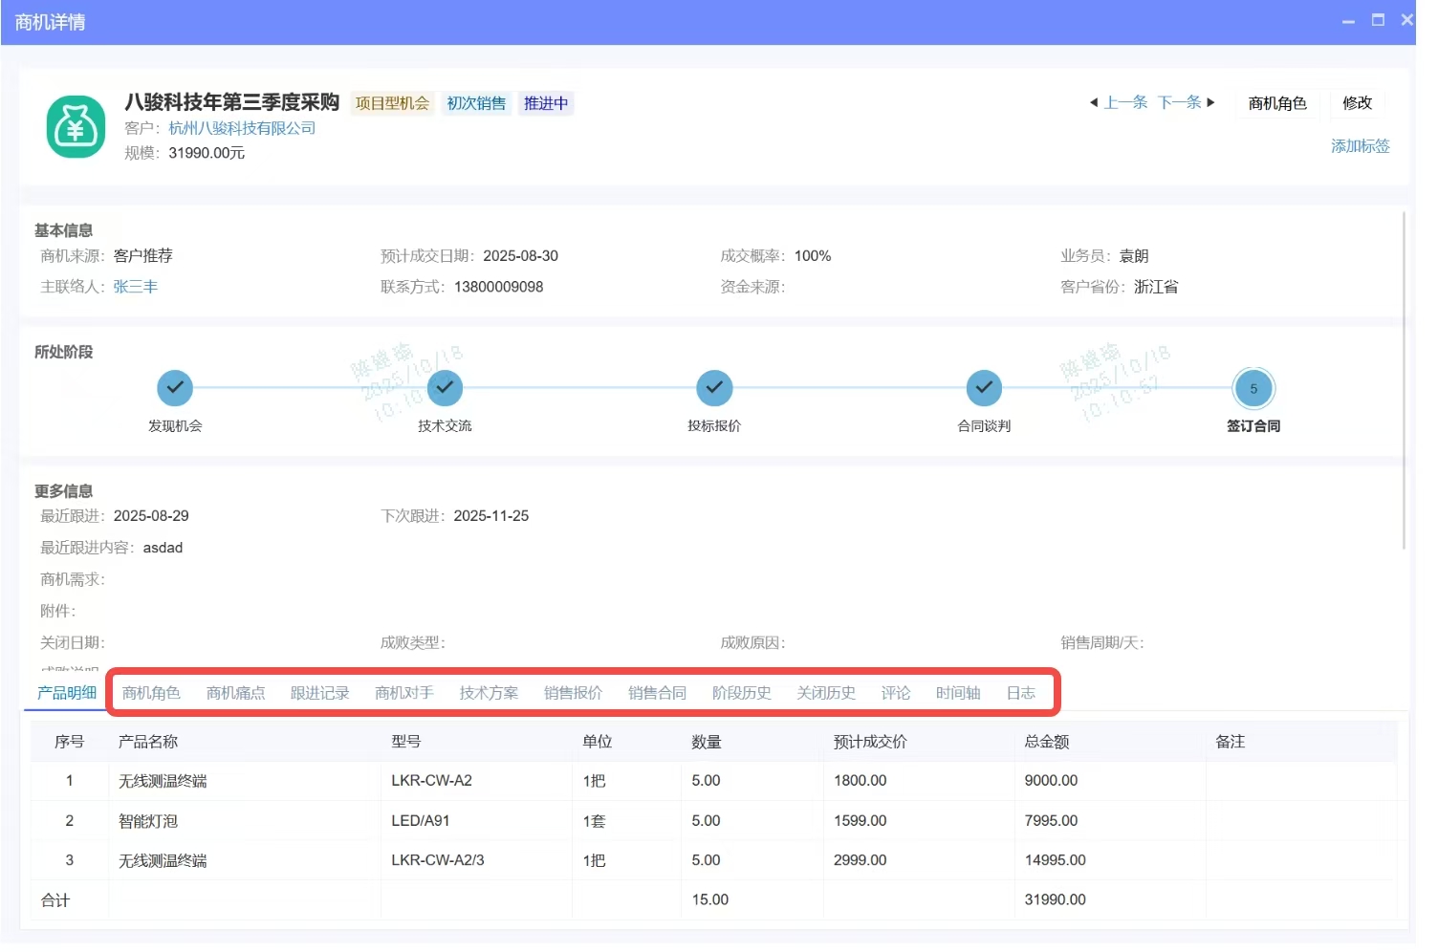Click the 技术交流 stage checkmark icon

[445, 388]
